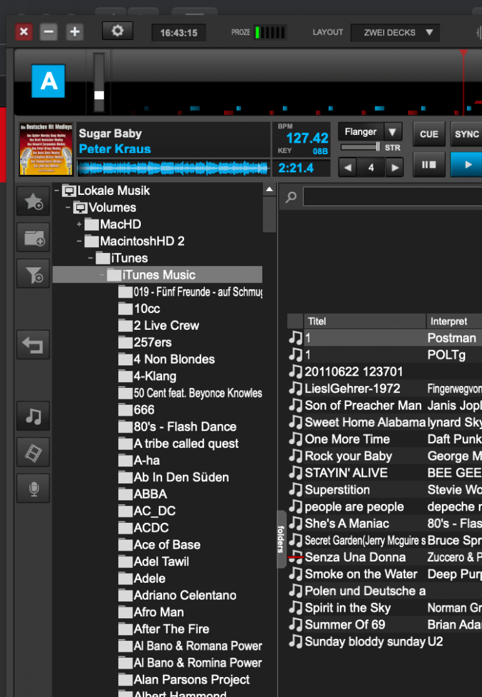Click the search magnifier icon
482x697 pixels.
(291, 196)
